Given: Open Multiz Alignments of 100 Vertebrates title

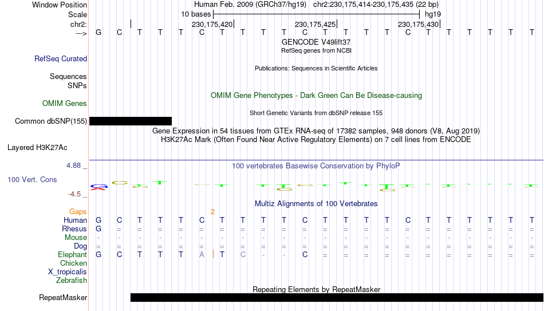Looking at the screenshot, I should [316, 204].
